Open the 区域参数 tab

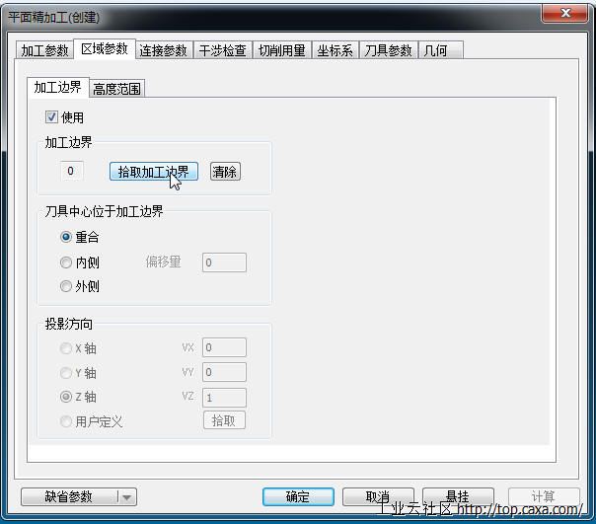pos(105,49)
